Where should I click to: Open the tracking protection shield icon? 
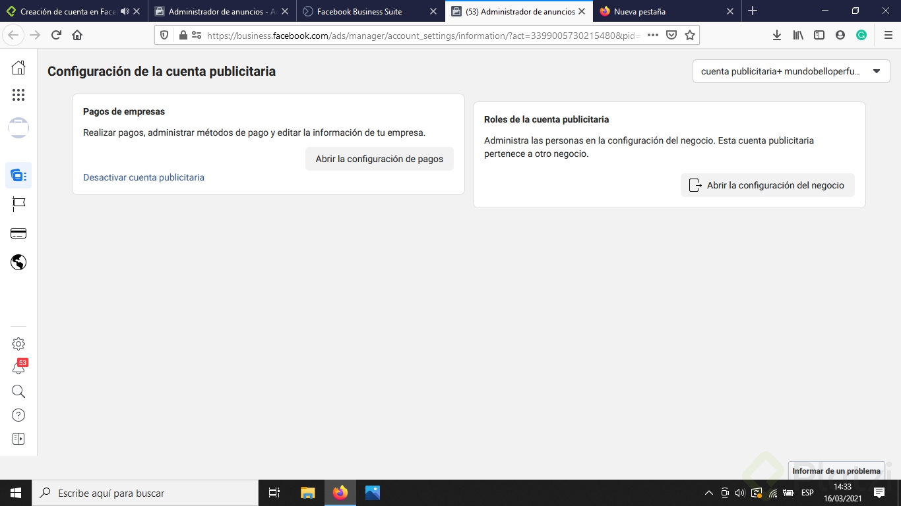(x=165, y=35)
